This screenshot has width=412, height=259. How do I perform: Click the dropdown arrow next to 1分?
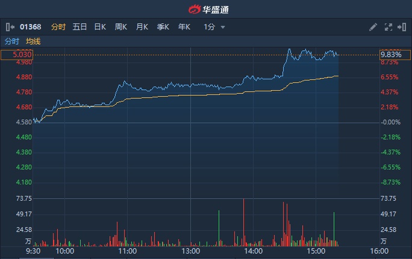click(223, 27)
